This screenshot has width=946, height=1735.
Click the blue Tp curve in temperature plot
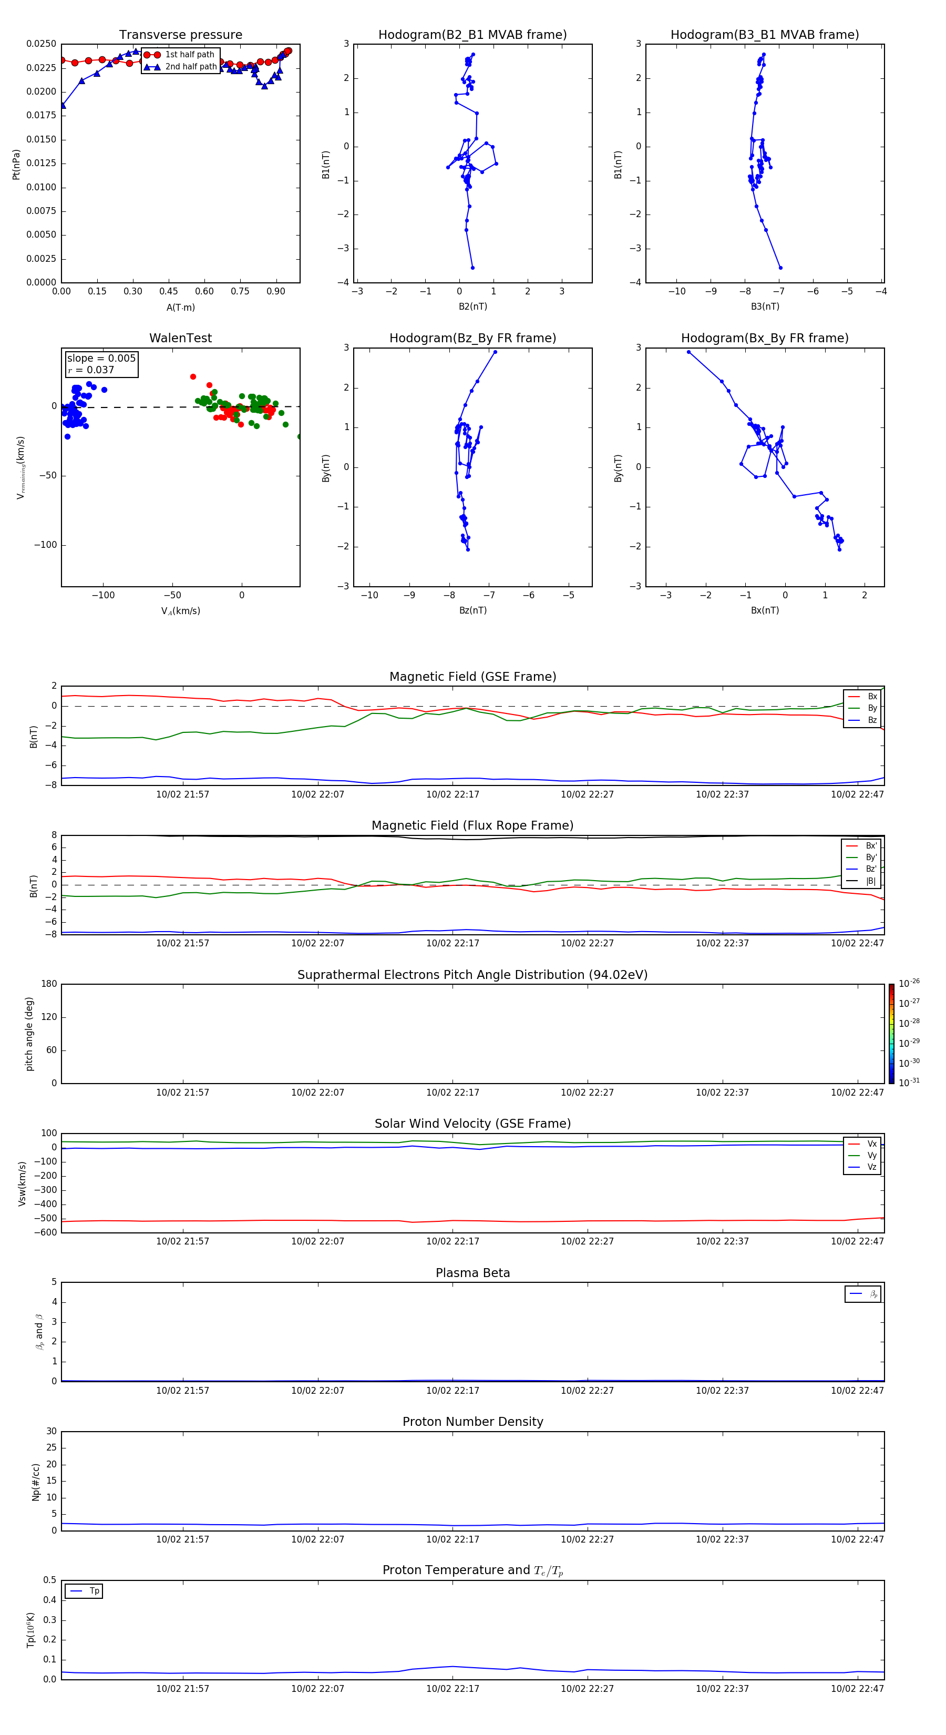(471, 1668)
